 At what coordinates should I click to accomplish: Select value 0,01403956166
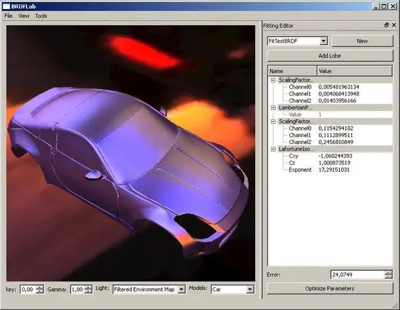pos(337,101)
